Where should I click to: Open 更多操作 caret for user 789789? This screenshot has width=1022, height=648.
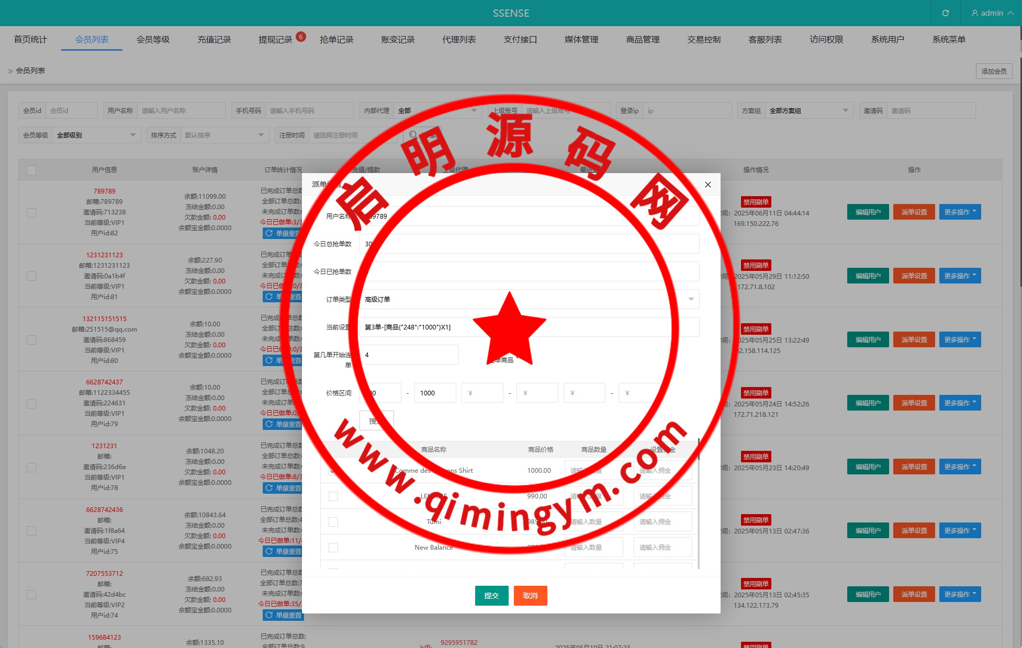(x=974, y=212)
